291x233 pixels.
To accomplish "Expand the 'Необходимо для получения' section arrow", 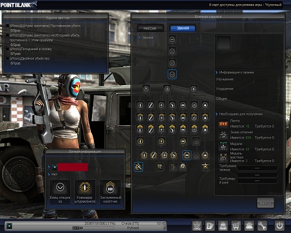I will pos(217,114).
